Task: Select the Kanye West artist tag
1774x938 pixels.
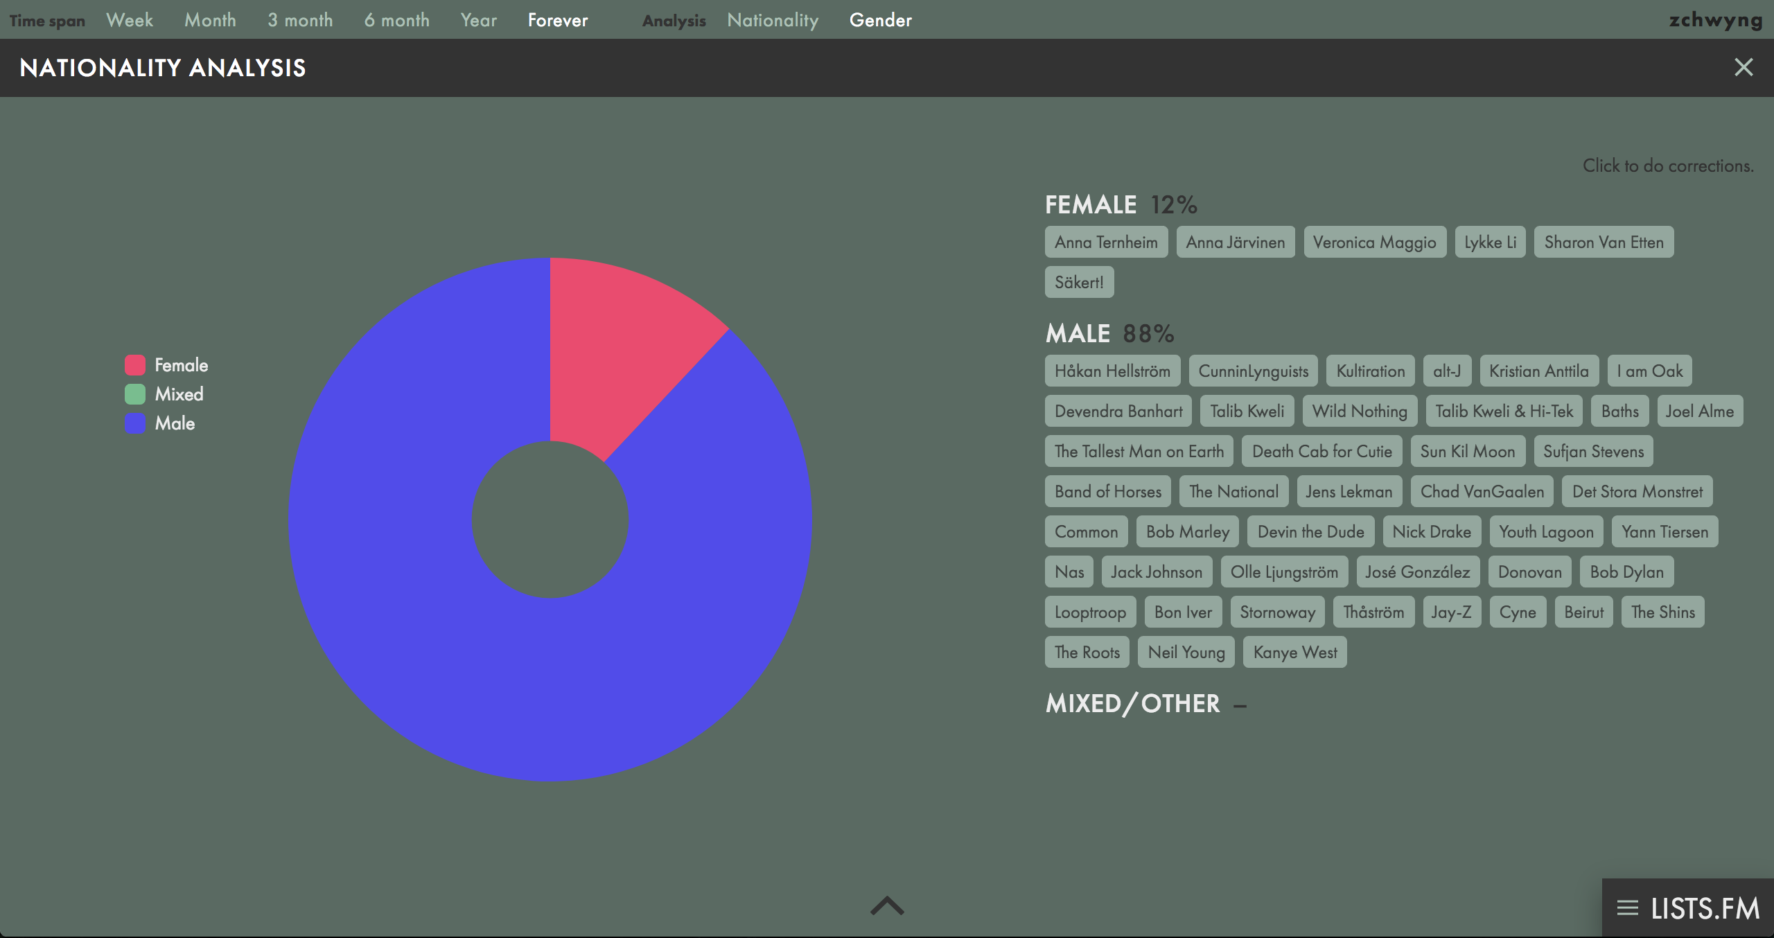Action: 1294,652
